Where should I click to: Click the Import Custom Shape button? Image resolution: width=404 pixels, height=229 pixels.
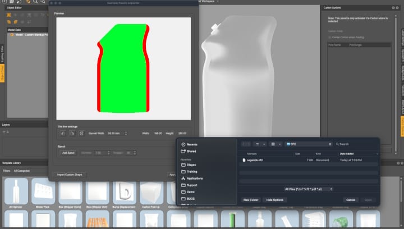70,175
